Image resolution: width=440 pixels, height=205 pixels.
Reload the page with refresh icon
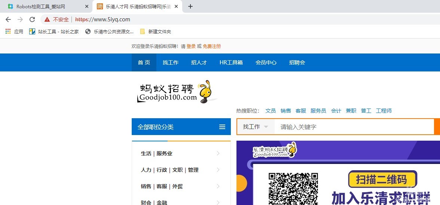click(x=32, y=19)
